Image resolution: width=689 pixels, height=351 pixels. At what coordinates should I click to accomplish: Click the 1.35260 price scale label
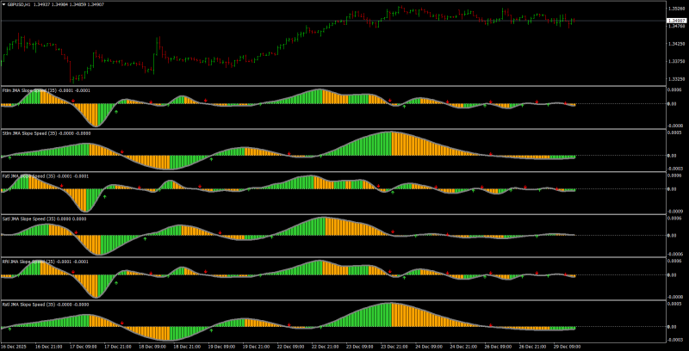[x=675, y=9]
